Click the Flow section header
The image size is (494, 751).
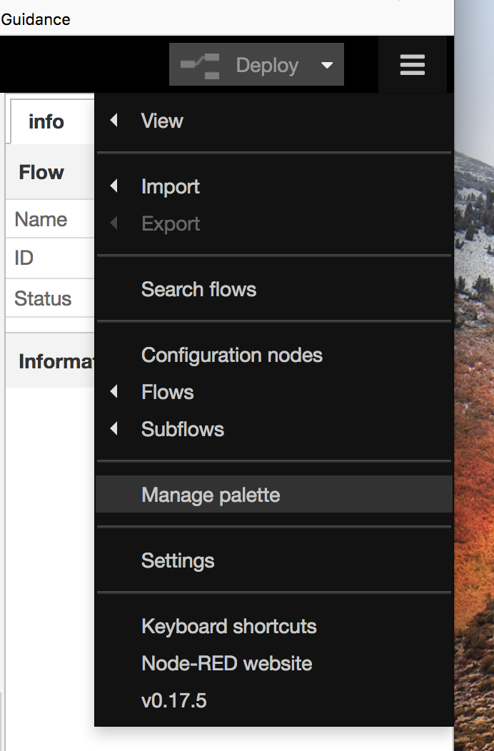pos(41,172)
